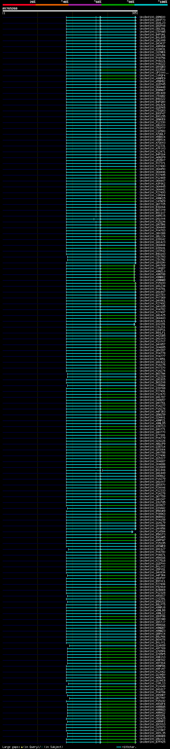Click the UniRef100_C0PQF4 label

coord(152,76)
